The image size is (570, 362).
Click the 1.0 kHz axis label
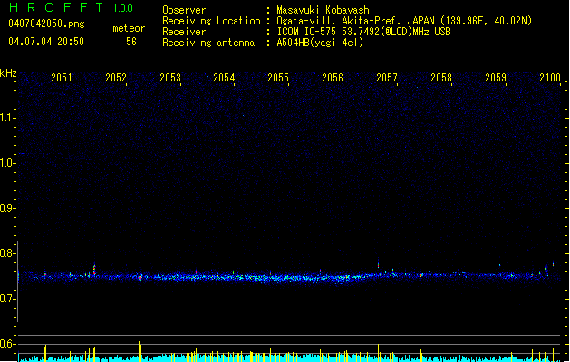(7, 163)
